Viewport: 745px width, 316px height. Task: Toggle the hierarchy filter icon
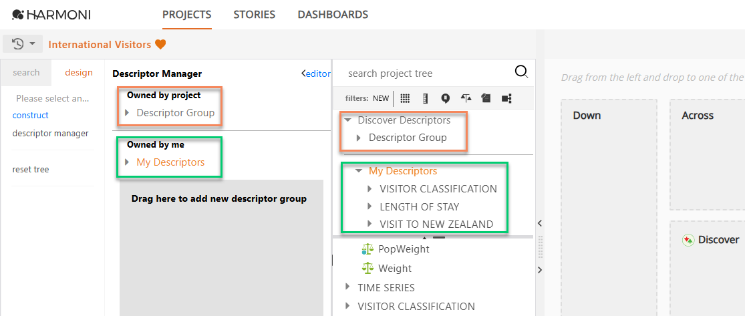coord(506,98)
